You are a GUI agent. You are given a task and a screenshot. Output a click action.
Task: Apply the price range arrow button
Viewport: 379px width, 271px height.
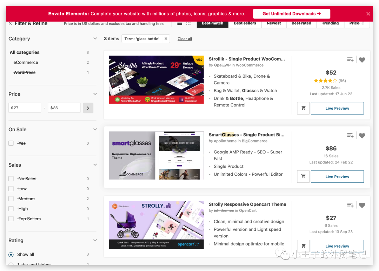88,108
